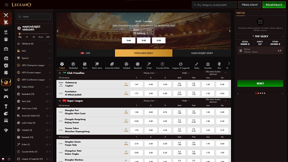Switch to the LIVE tab

pyautogui.click(x=86, y=53)
